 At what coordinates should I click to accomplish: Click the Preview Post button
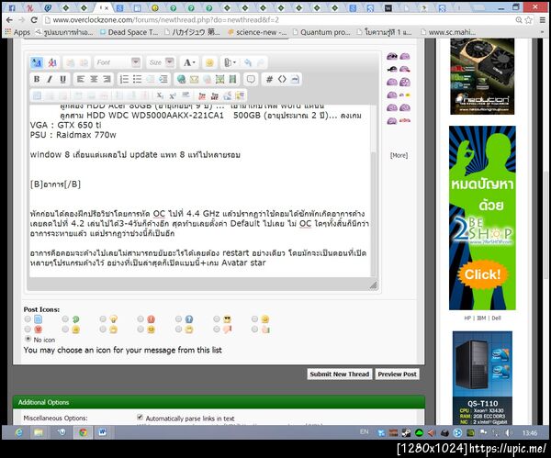(397, 374)
